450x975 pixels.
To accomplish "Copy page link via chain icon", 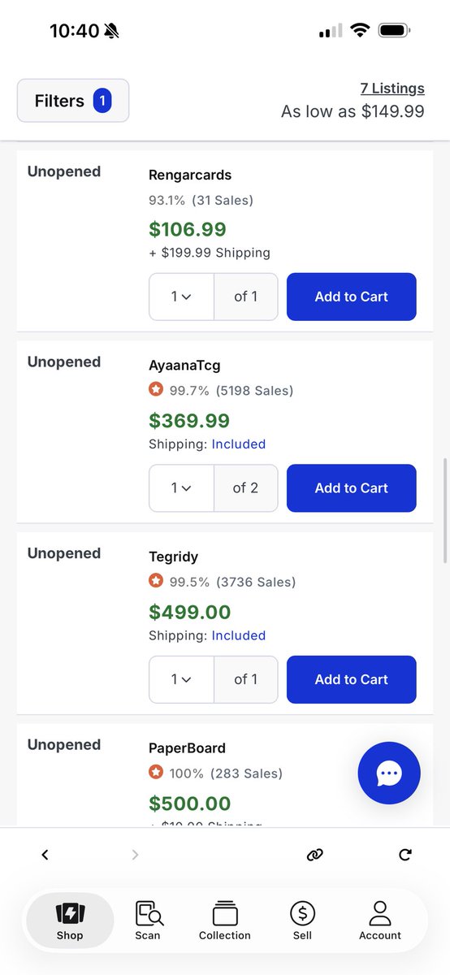I will [315, 854].
